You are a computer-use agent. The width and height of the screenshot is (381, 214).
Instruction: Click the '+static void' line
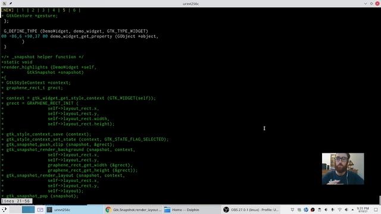click(17, 62)
